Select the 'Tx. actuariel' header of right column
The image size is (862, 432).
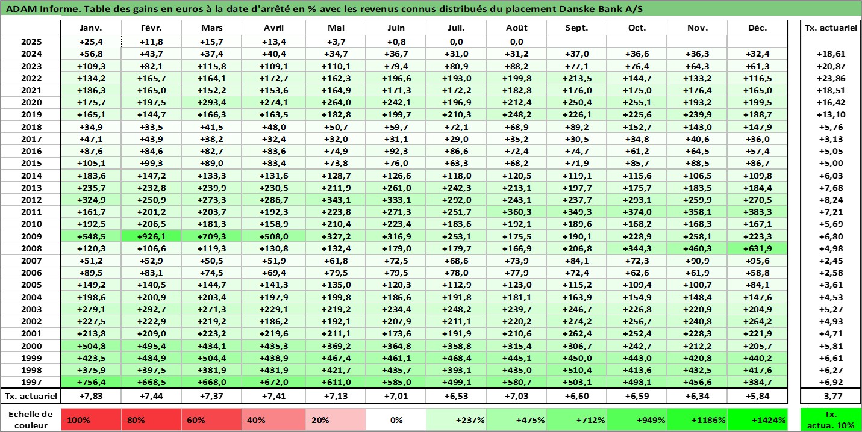(831, 28)
